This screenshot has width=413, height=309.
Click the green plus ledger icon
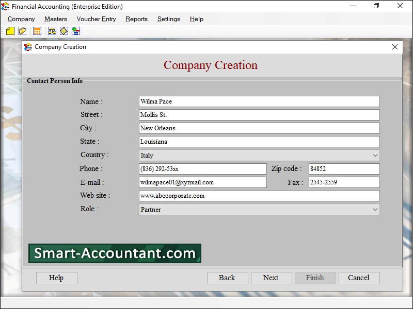tap(76, 31)
